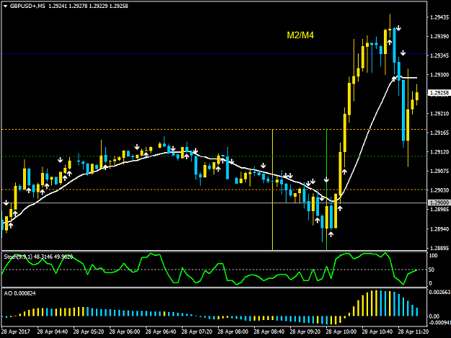
Task: Click the 28 Apr 10:40 time label
Action: pyautogui.click(x=377, y=332)
